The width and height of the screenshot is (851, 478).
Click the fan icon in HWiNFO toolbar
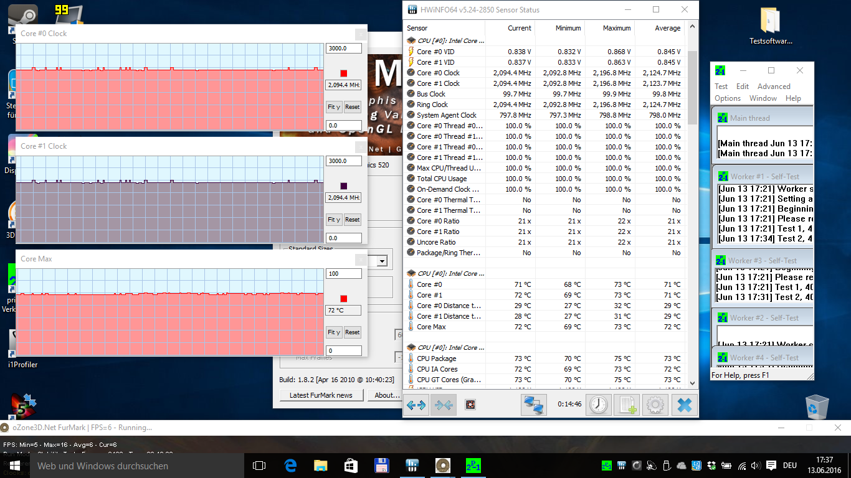point(471,405)
